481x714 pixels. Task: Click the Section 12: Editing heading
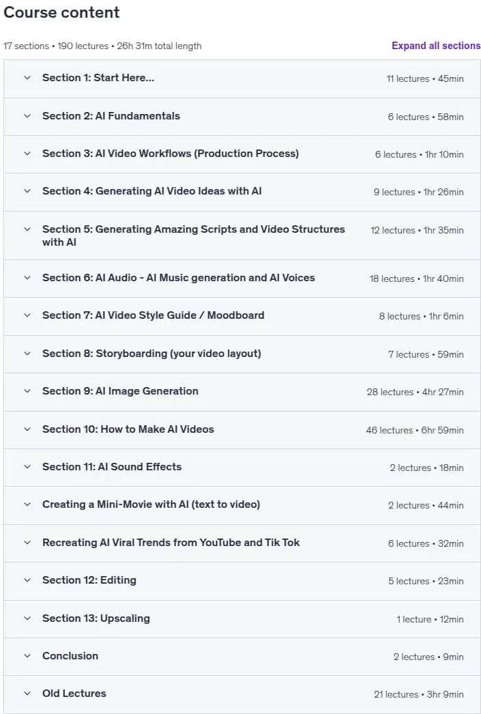click(x=89, y=580)
